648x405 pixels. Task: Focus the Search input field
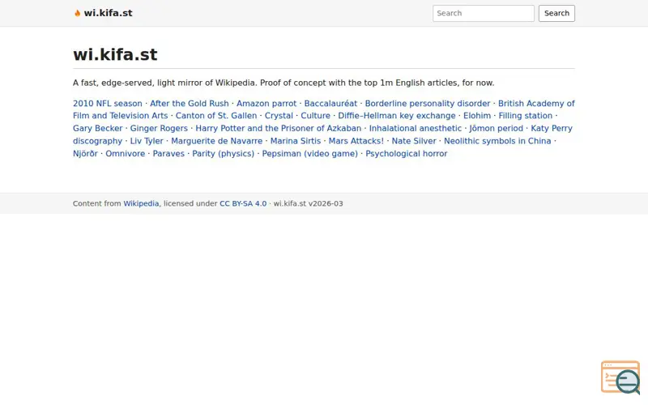tap(484, 13)
